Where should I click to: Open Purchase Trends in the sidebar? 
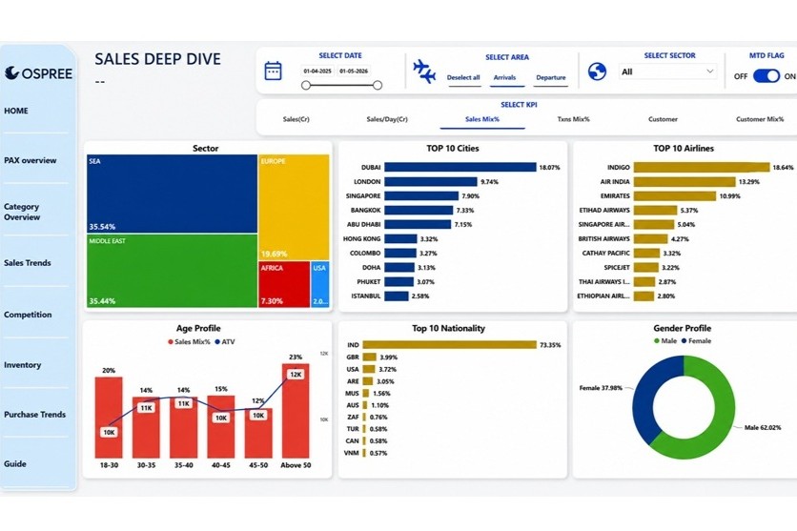pyautogui.click(x=34, y=414)
